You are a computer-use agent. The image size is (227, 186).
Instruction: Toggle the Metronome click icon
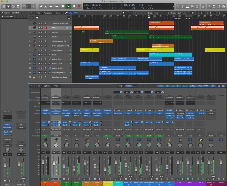point(203,6)
